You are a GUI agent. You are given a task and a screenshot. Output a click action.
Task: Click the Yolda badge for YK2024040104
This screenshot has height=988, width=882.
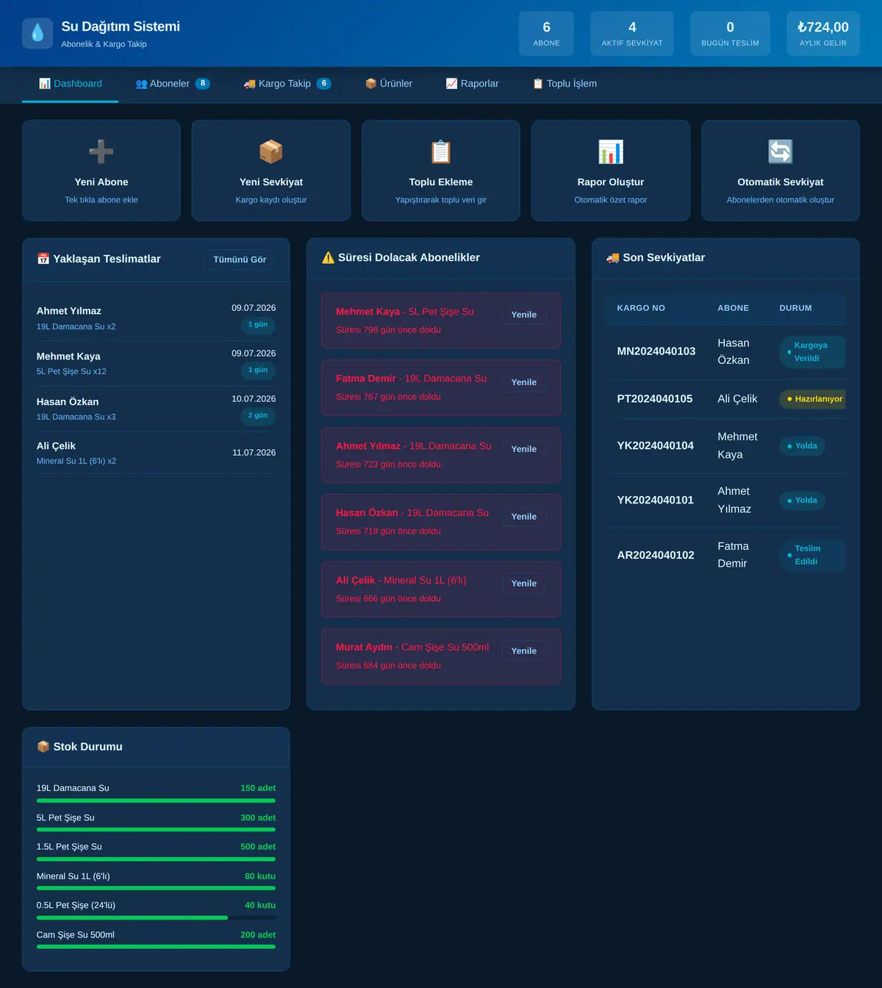(803, 446)
